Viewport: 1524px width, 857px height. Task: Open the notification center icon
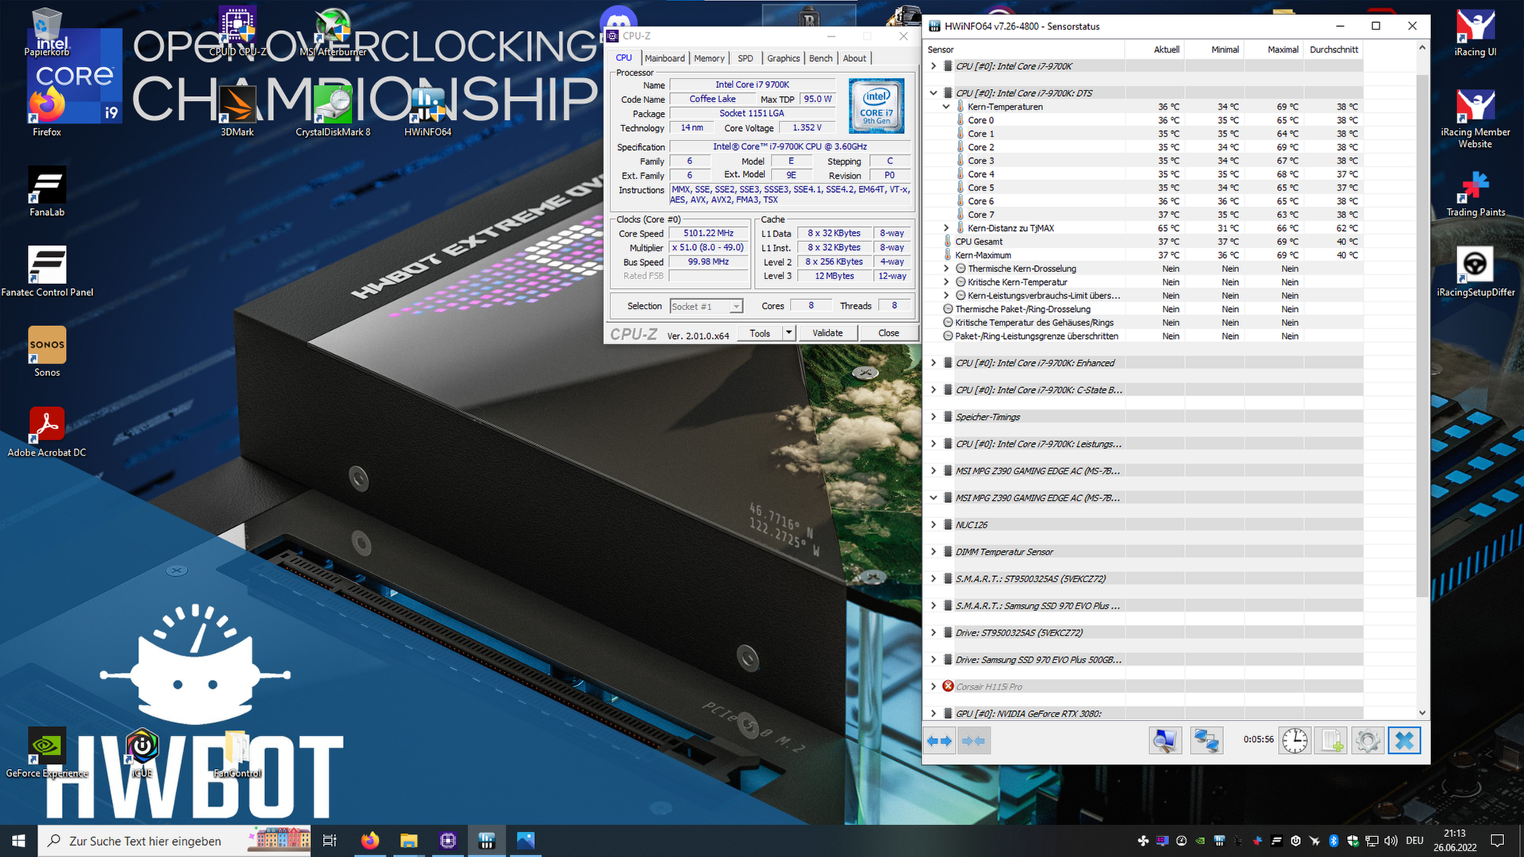tap(1498, 840)
